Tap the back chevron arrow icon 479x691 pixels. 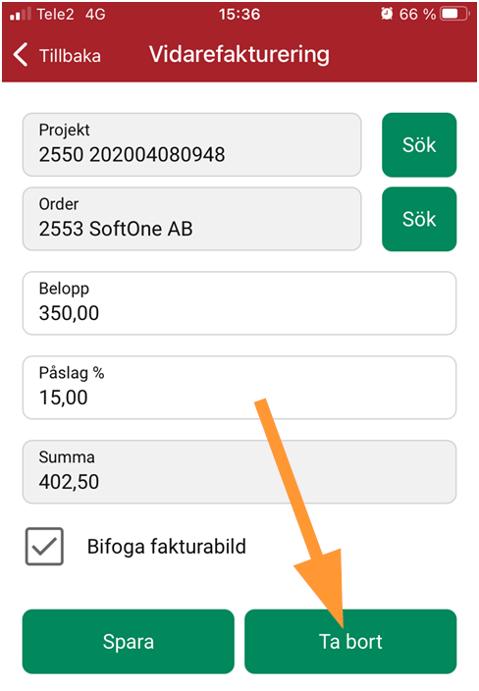(21, 55)
